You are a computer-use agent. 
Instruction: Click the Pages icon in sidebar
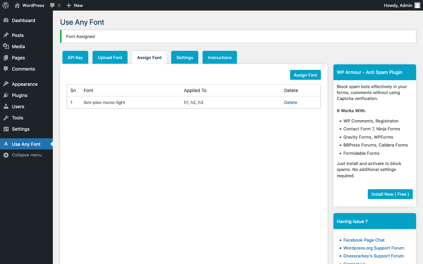[6, 58]
